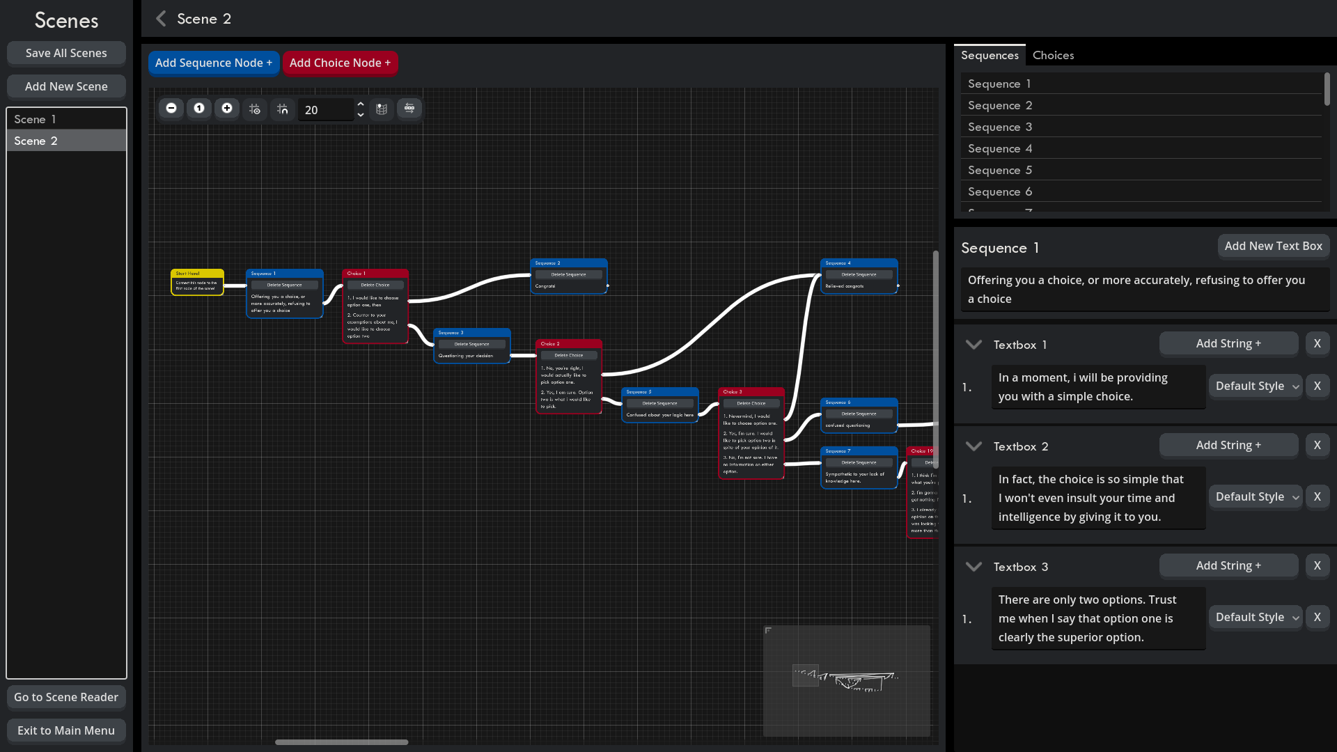Screen dimensions: 1337x752
Task: Delete Textbox 1 with X button
Action: (1317, 343)
